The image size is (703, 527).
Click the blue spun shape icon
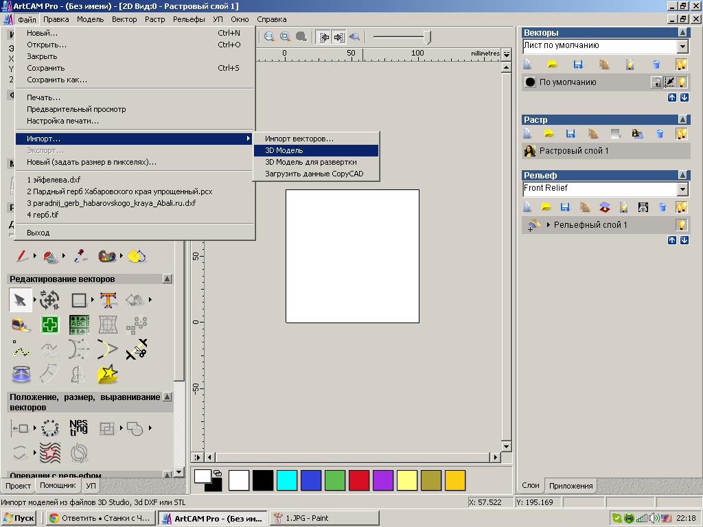21,374
